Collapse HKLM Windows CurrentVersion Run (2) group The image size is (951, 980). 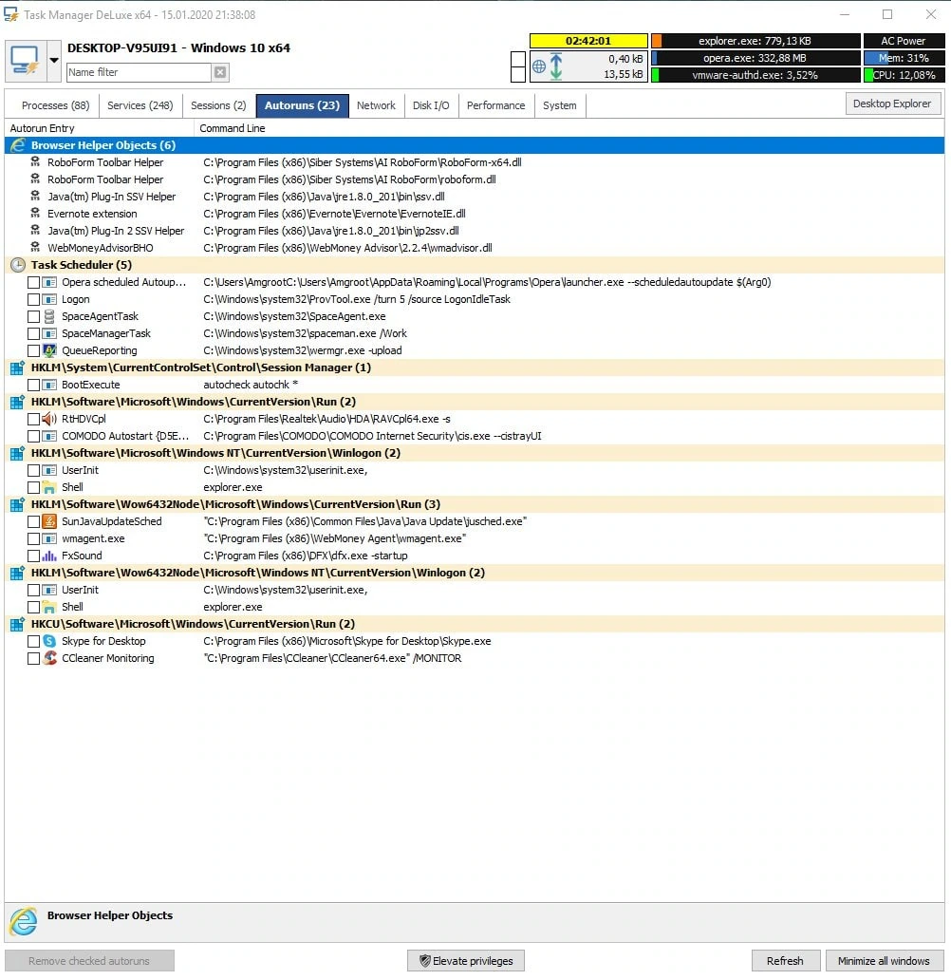[475, 402]
